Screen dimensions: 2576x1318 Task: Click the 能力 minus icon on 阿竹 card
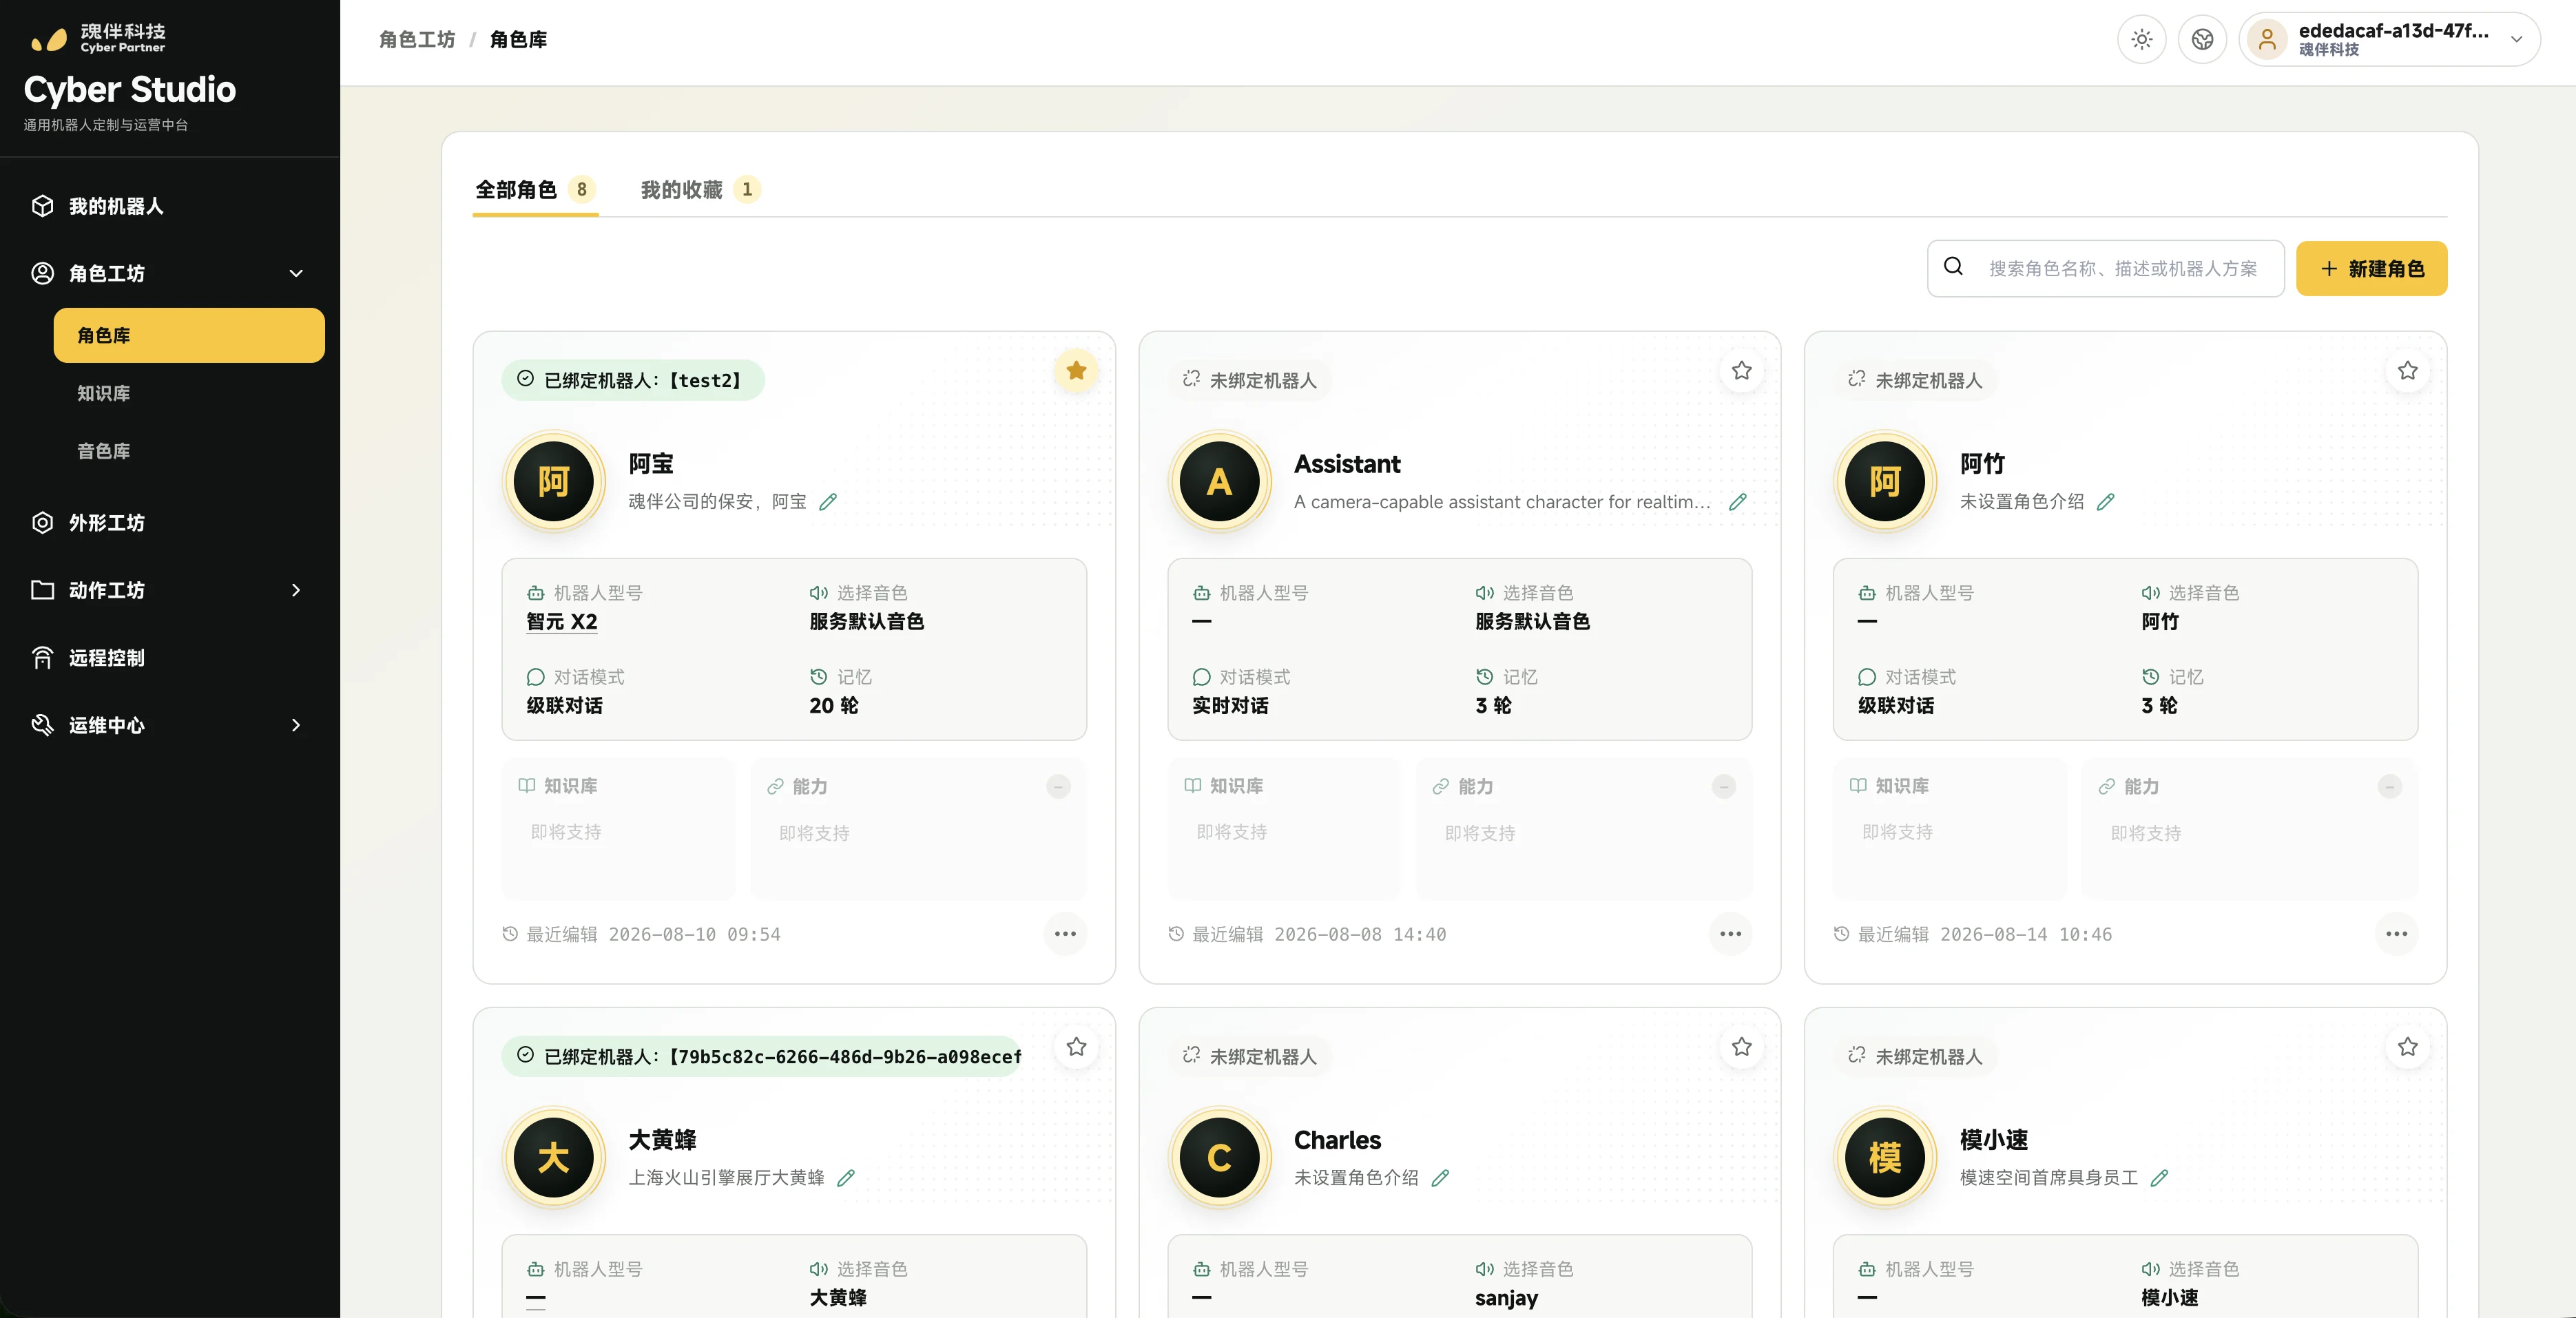click(x=2390, y=787)
